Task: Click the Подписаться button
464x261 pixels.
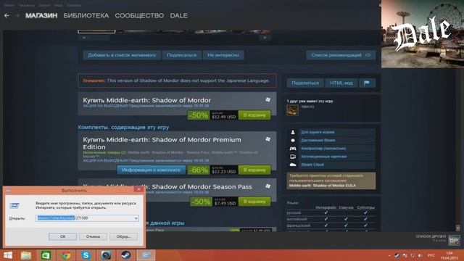Action: tap(182, 55)
